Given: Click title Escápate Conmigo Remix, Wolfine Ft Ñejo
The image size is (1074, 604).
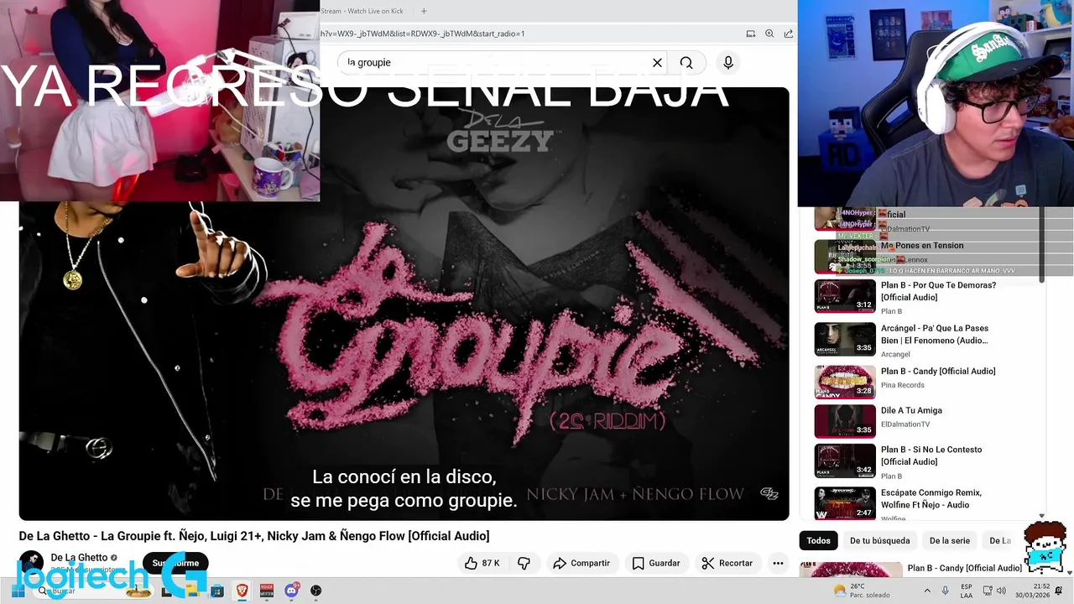Looking at the screenshot, I should coord(931,498).
